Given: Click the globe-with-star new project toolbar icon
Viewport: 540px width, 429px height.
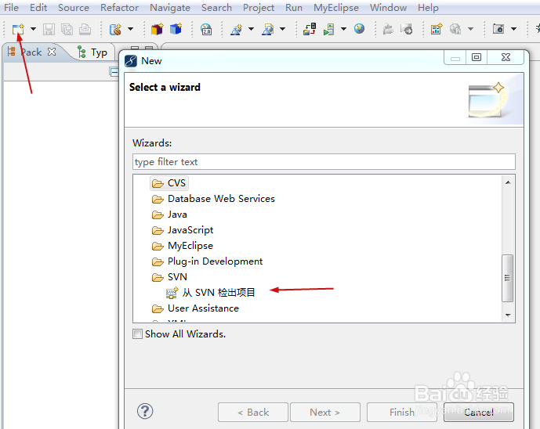Looking at the screenshot, I should click(116, 29).
